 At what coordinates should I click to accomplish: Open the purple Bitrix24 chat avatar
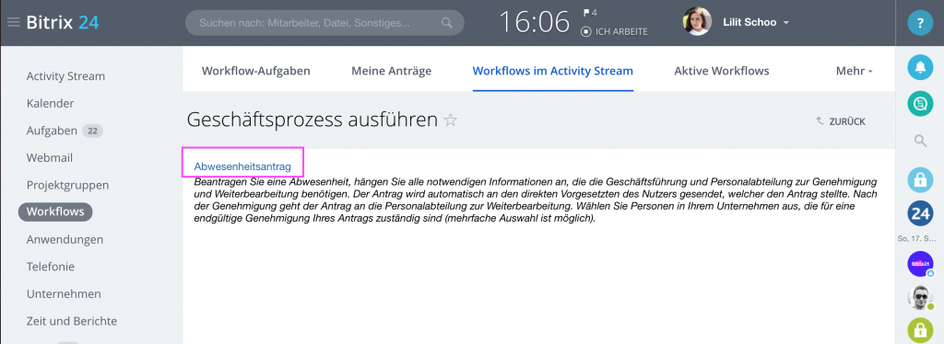(920, 264)
